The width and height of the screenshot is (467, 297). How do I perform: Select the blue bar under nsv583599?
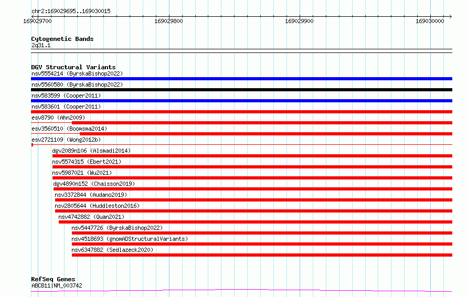coord(241,101)
